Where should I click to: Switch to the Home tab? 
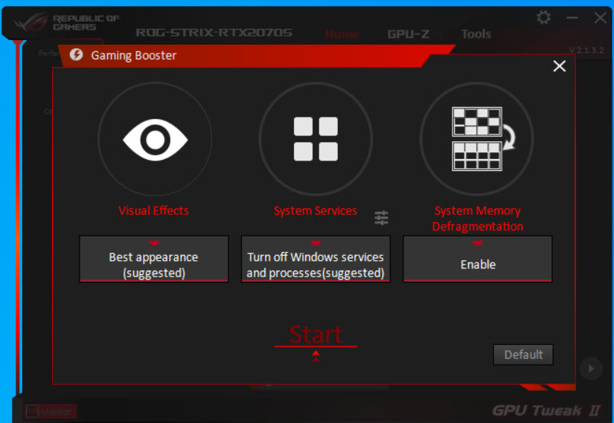click(342, 34)
